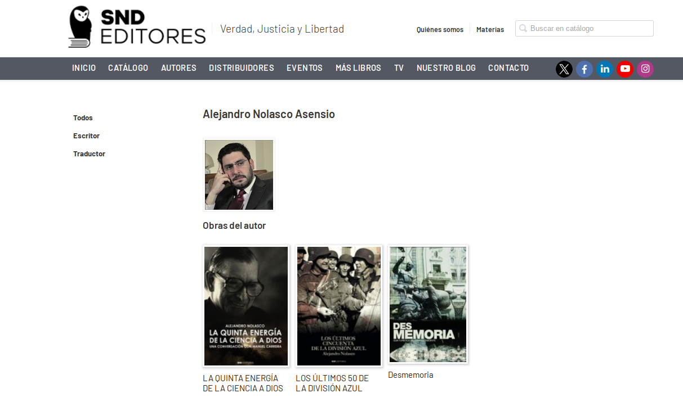Open La Quinta Energía book cover
This screenshot has width=683, height=411.
(246, 306)
